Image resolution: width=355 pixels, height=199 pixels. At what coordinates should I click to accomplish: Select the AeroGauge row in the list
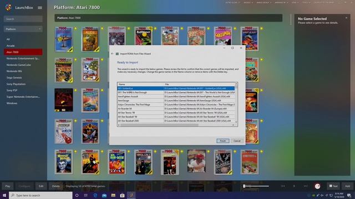point(176,101)
